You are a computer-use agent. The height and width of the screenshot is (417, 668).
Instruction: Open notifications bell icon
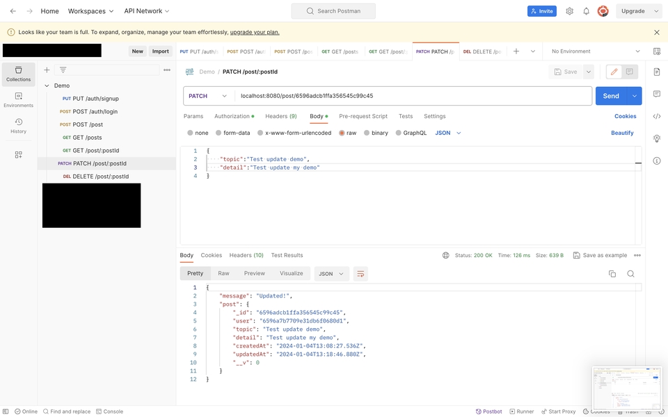[x=586, y=11]
